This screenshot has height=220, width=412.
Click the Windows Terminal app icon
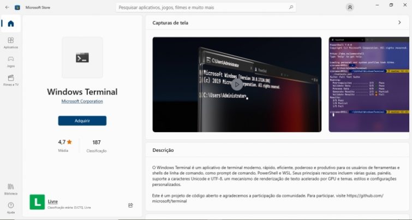[x=82, y=57]
